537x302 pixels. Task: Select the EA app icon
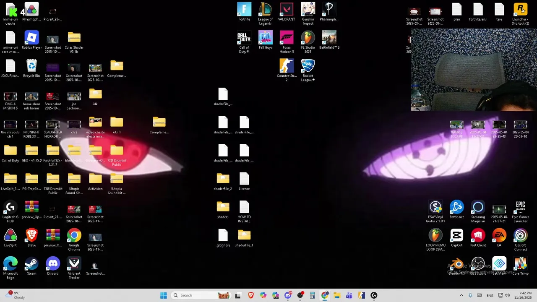point(499,238)
